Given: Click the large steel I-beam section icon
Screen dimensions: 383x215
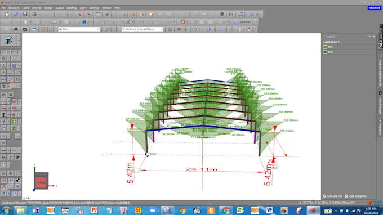Looking at the screenshot, I should tap(9, 41).
